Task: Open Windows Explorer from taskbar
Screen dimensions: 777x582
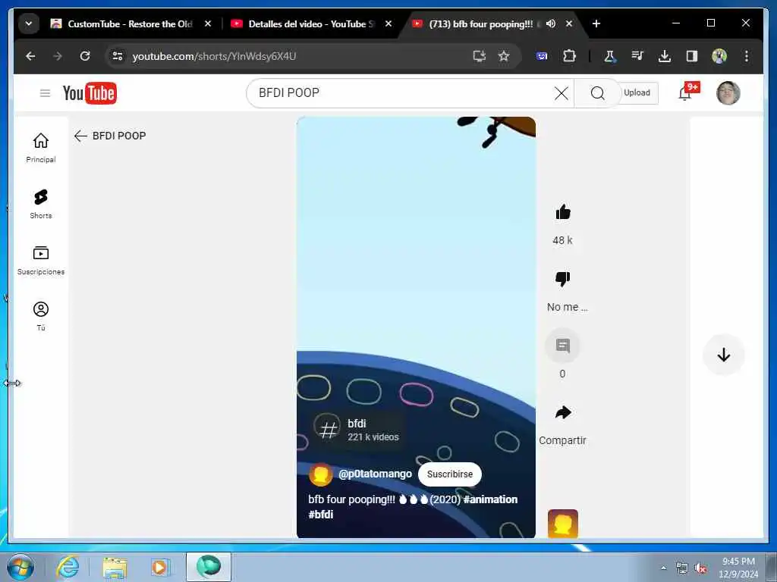Action: pyautogui.click(x=115, y=567)
